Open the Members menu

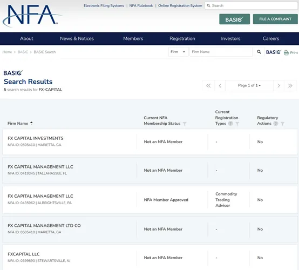[x=133, y=38]
